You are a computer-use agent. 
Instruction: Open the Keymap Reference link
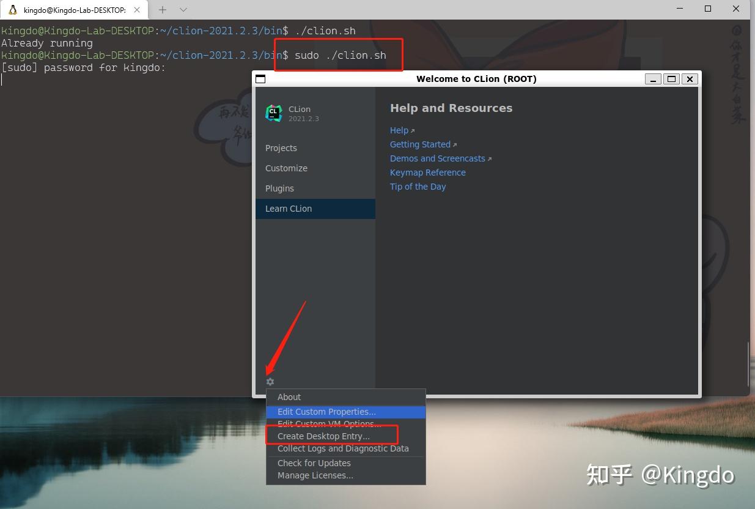pyautogui.click(x=427, y=172)
